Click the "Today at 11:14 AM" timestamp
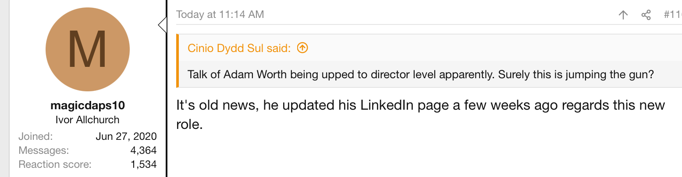This screenshot has width=682, height=177. coord(220,14)
